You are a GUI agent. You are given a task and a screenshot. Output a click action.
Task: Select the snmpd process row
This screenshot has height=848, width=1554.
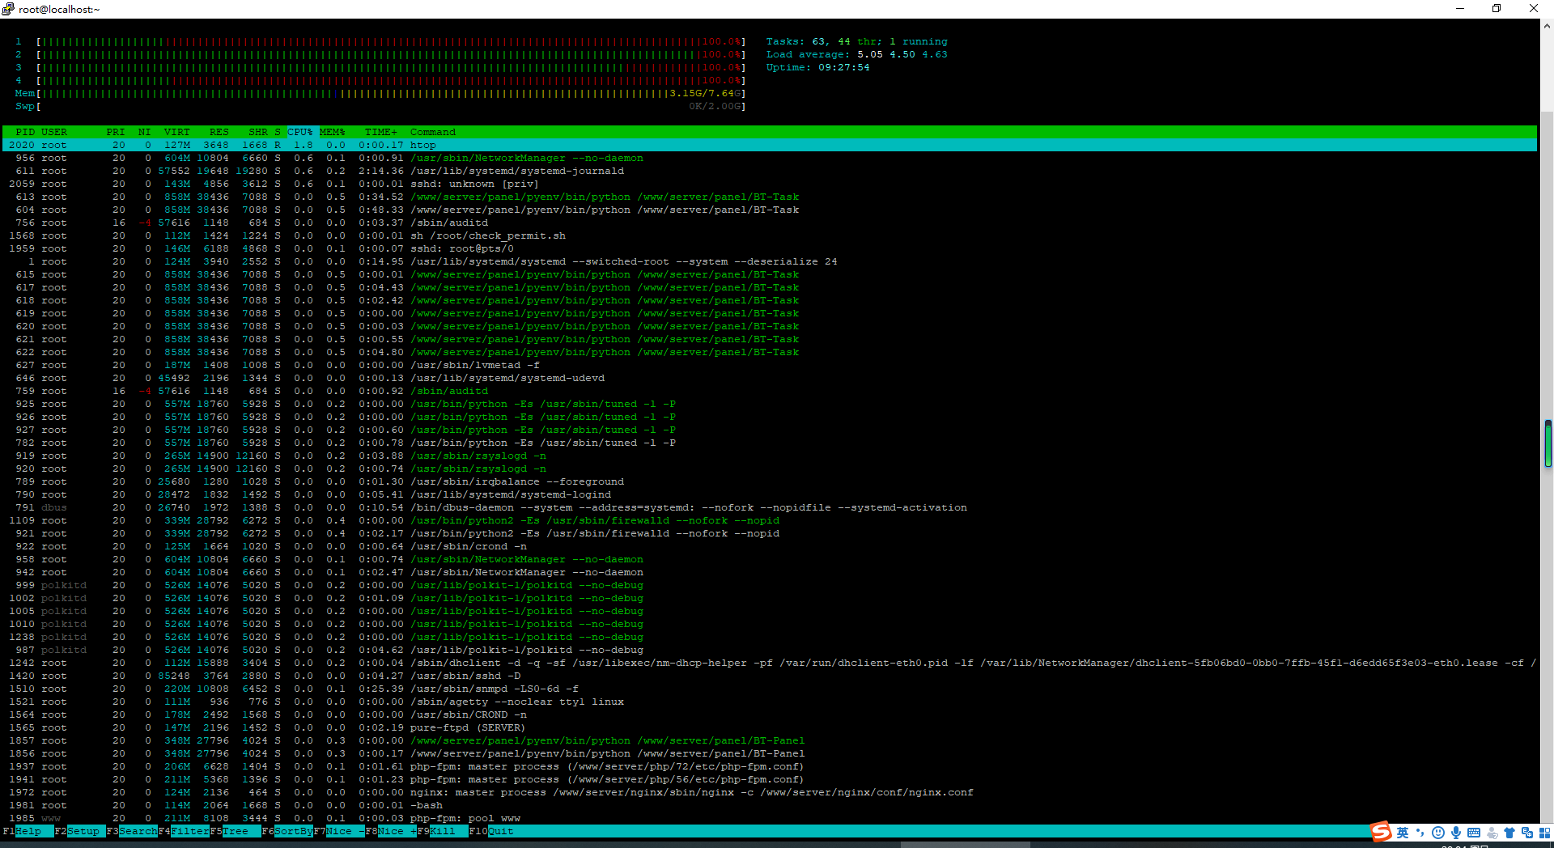point(770,689)
